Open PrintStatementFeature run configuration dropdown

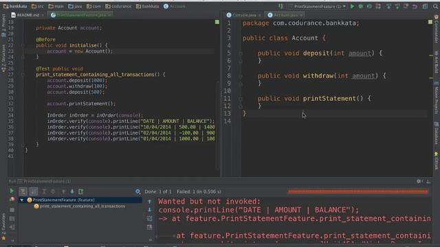coord(317,6)
